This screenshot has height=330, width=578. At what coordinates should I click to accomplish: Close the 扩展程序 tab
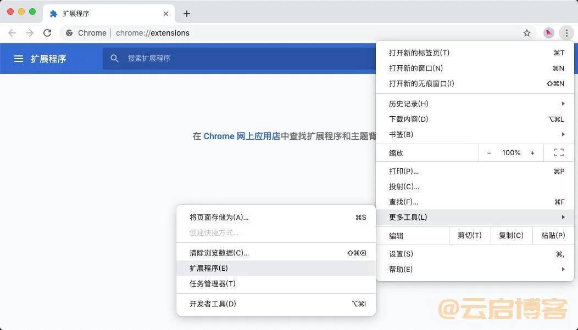166,14
